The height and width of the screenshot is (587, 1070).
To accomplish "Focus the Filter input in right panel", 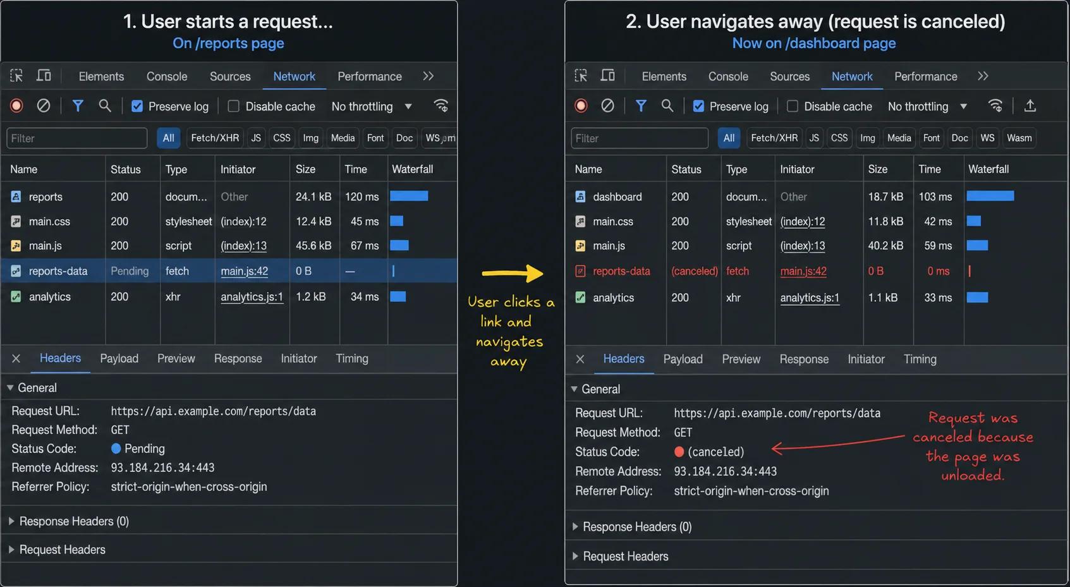I will point(640,138).
